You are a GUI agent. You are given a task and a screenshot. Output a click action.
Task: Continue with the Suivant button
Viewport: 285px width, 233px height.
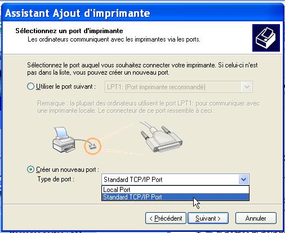click(208, 218)
